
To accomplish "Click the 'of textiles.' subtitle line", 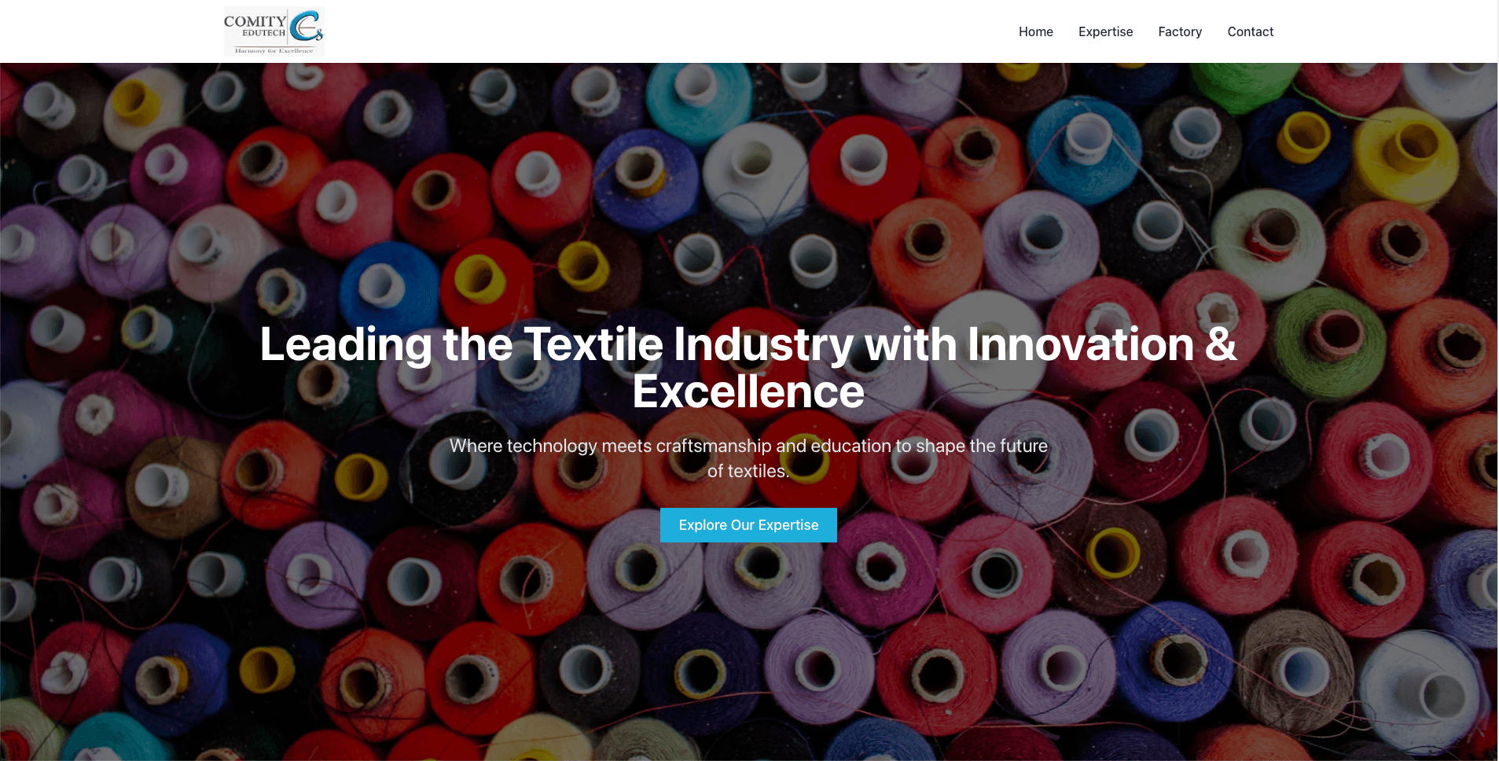I will pyautogui.click(x=748, y=471).
